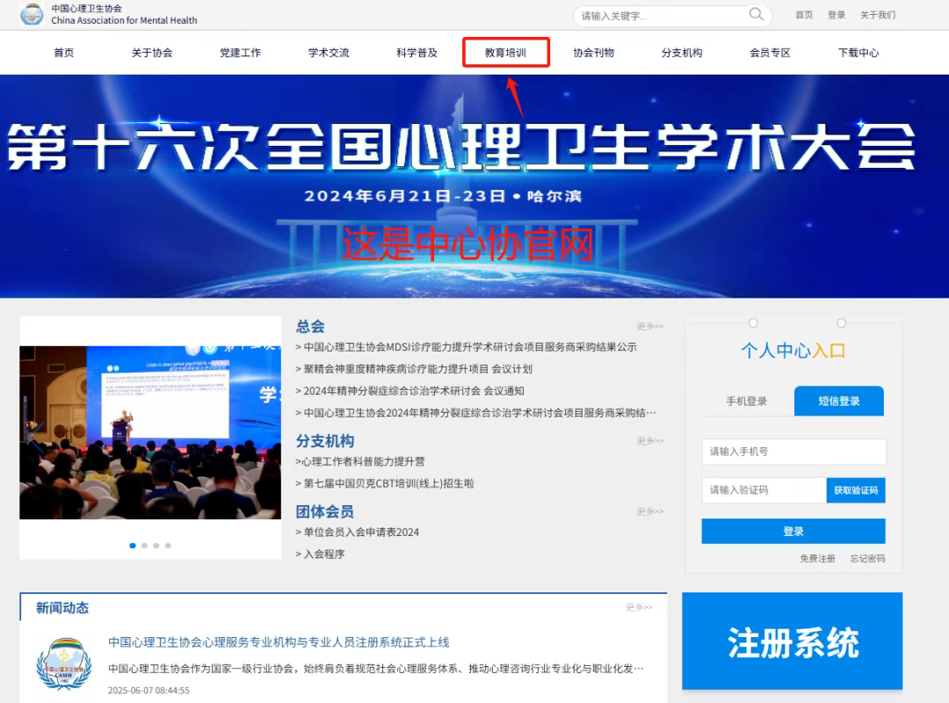Switch to 短信登录 login tab
The height and width of the screenshot is (703, 949).
coord(838,402)
